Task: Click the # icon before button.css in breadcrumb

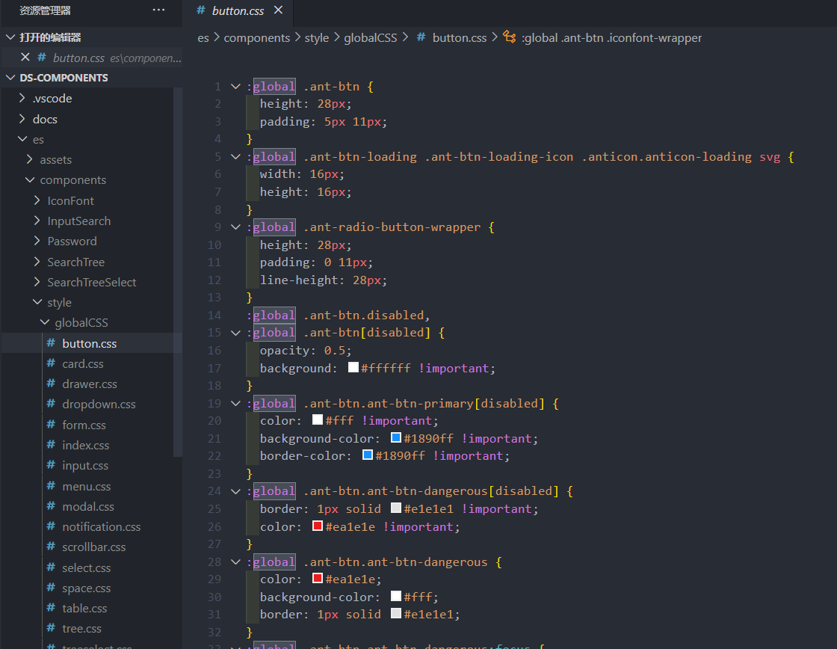Action: click(421, 37)
